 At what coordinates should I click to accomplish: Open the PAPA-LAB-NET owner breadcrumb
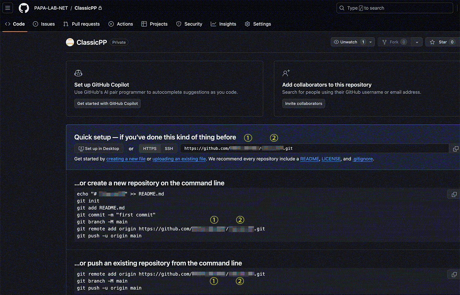click(51, 8)
